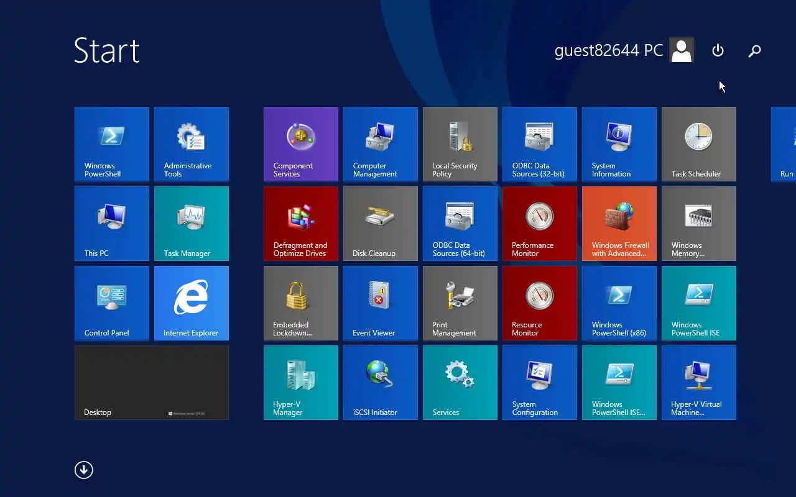Image resolution: width=796 pixels, height=497 pixels.
Task: Open the Task Manager tile
Action: pyautogui.click(x=192, y=224)
